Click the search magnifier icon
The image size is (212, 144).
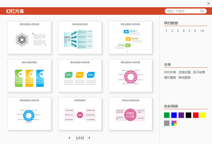tap(202, 11)
